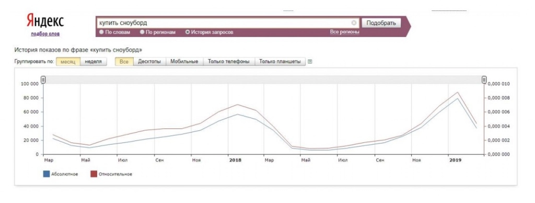The height and width of the screenshot is (203, 535).
Task: Switch to the Все devices tab
Action: (124, 62)
